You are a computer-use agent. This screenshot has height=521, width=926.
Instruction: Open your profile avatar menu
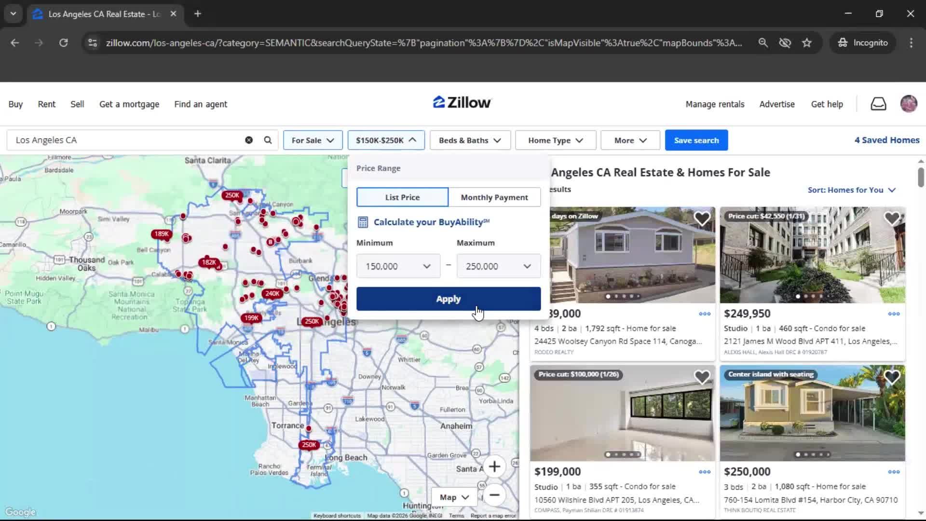909,104
